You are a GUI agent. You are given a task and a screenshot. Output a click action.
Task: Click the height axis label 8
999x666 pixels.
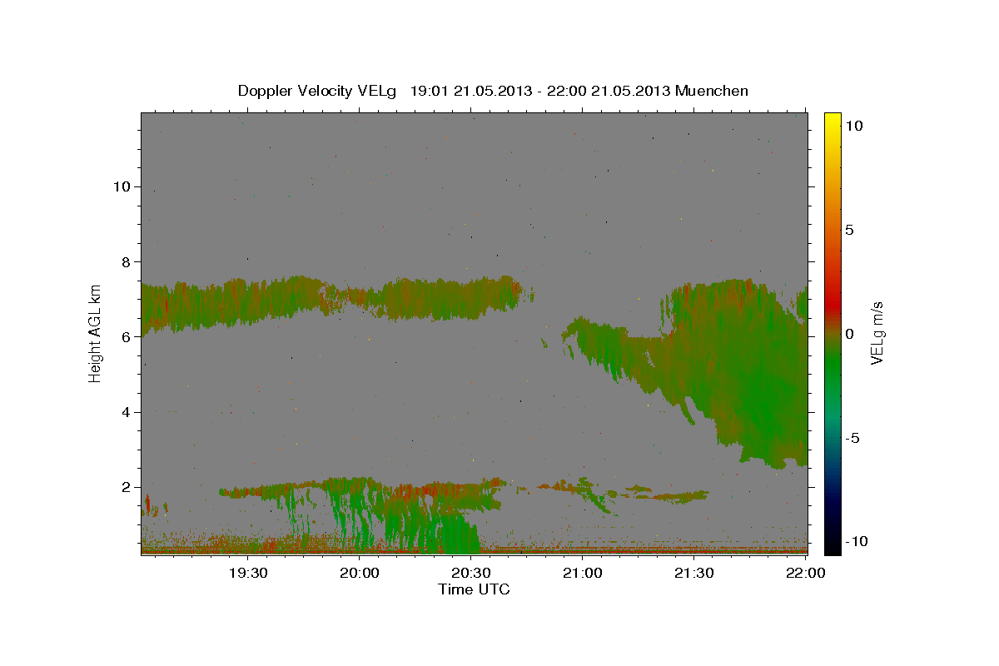click(x=125, y=261)
